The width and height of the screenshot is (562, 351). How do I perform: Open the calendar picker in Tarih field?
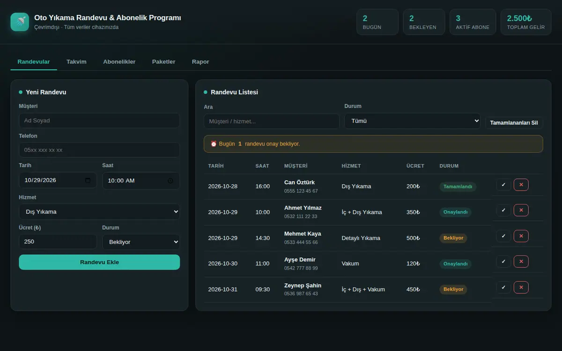88,181
